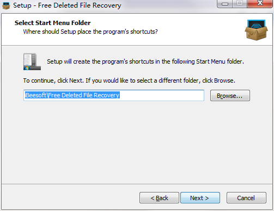Minimize the Setup window
Viewport: 274px width, 211px height.
click(225, 4)
